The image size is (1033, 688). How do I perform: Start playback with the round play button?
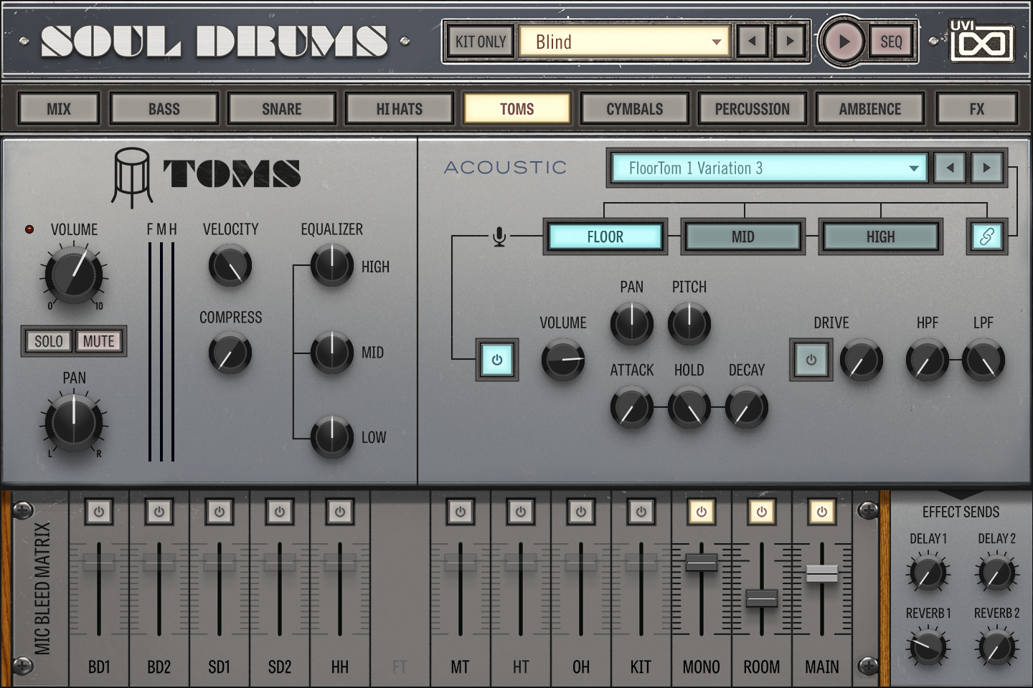pos(843,42)
